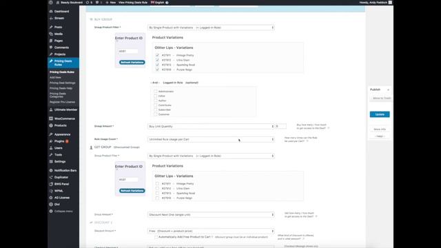
Task: Open Pricing Deals Help submenu item
Action: tap(61, 88)
